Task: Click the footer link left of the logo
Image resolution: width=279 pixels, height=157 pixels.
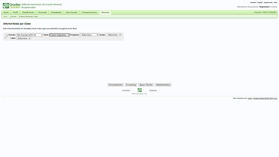Action: coord(126,90)
